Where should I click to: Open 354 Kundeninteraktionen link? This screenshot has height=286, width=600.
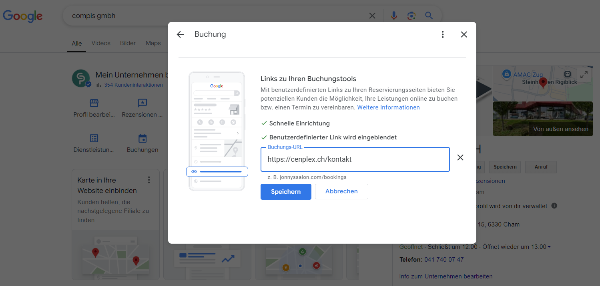click(133, 85)
